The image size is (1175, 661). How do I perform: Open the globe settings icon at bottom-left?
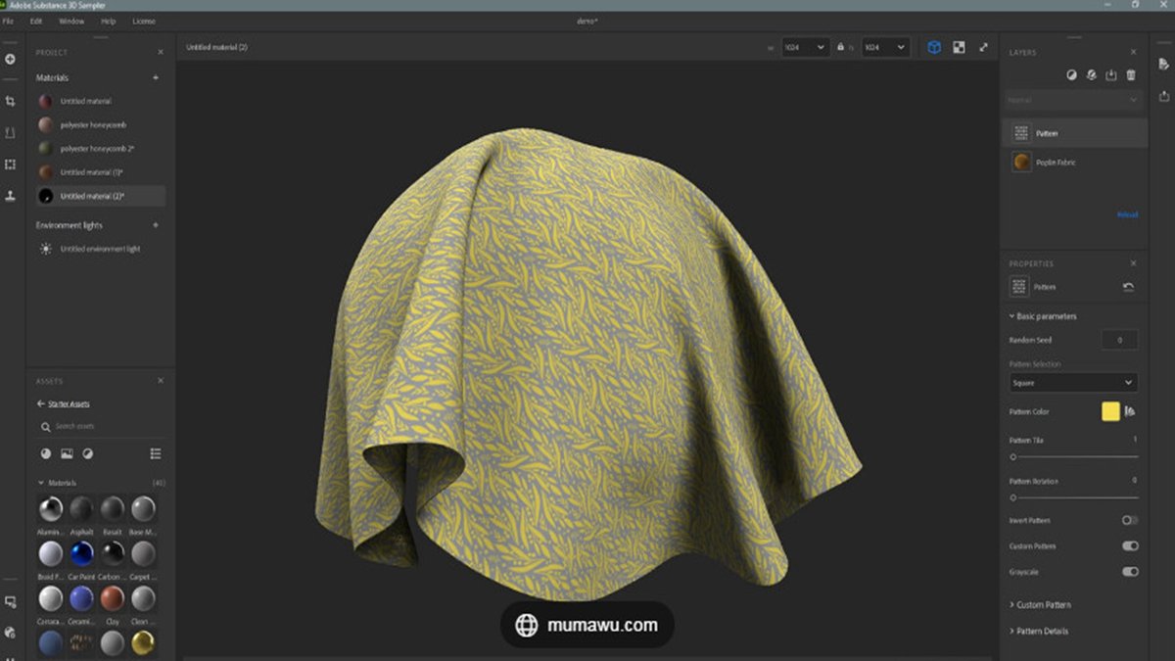point(10,633)
